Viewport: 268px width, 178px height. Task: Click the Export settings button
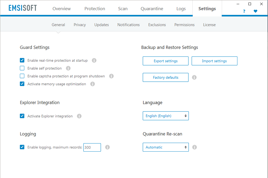click(x=165, y=61)
